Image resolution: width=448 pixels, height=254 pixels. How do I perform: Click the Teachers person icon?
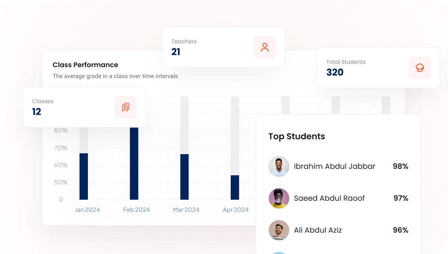[265, 47]
